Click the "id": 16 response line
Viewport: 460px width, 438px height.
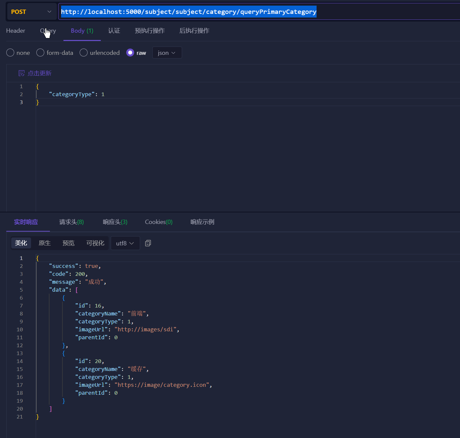[x=90, y=306]
